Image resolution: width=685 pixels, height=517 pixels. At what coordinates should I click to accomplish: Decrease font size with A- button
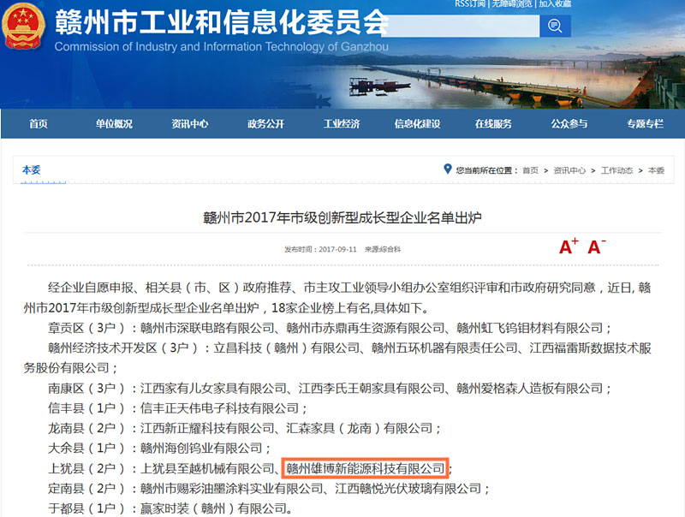(x=596, y=247)
